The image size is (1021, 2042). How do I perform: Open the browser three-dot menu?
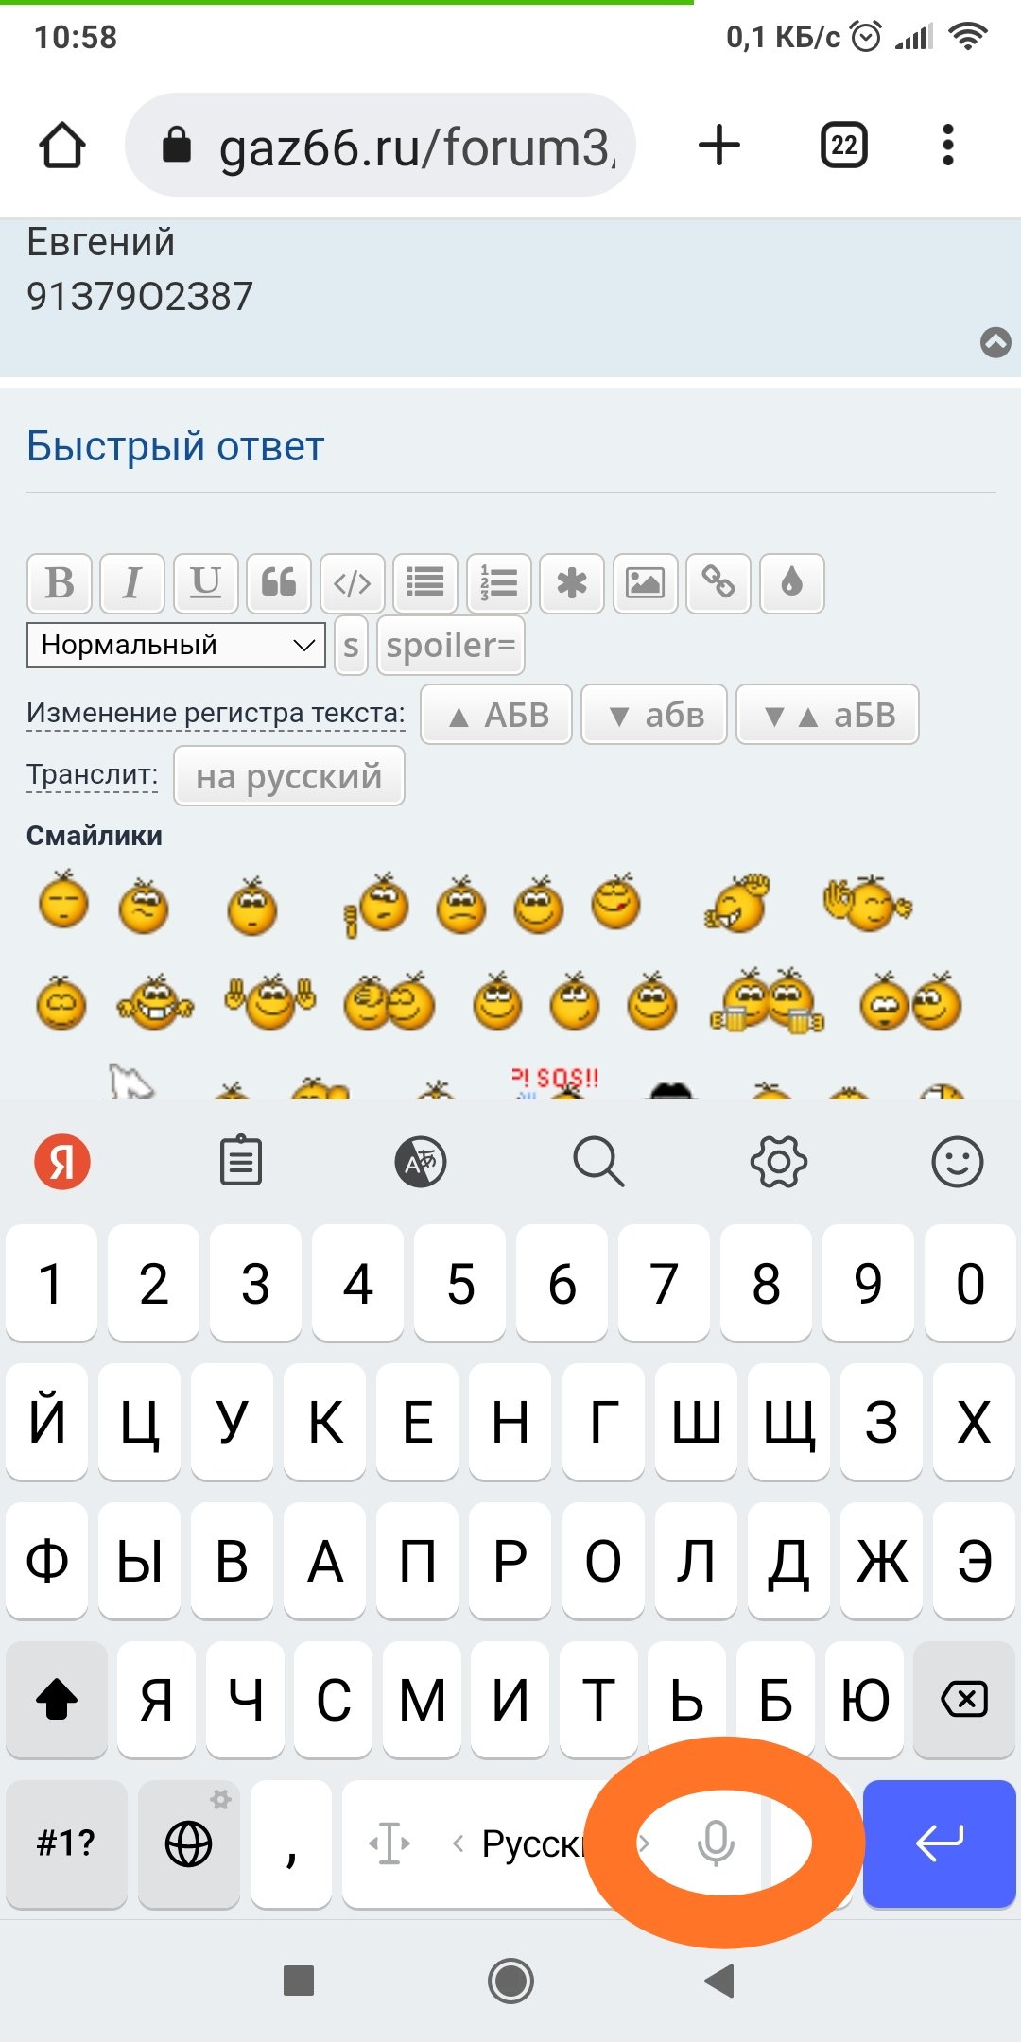(948, 146)
